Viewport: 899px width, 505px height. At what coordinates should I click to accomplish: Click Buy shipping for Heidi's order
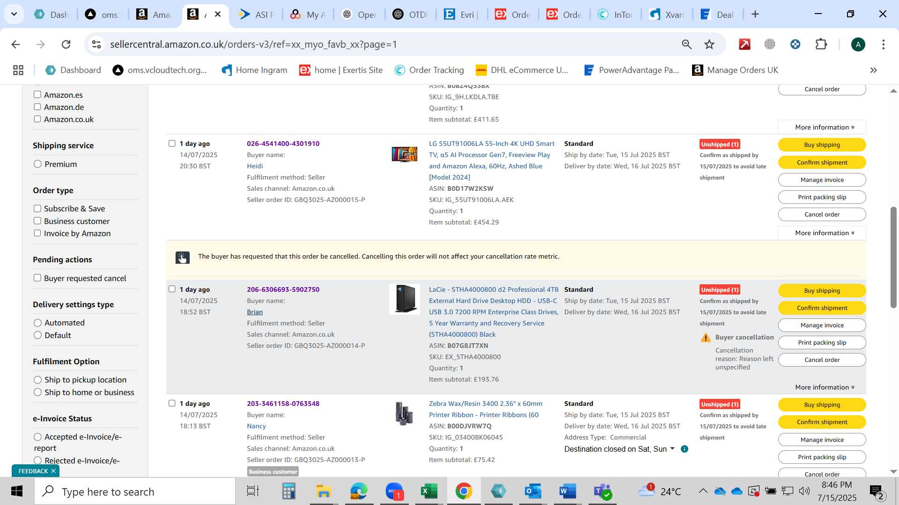point(822,144)
